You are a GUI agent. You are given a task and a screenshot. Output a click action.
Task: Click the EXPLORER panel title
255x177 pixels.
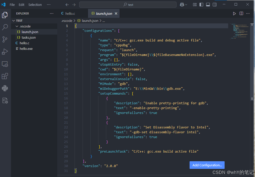[22, 13]
